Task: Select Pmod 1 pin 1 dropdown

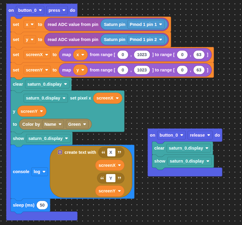Action: [x=146, y=24]
